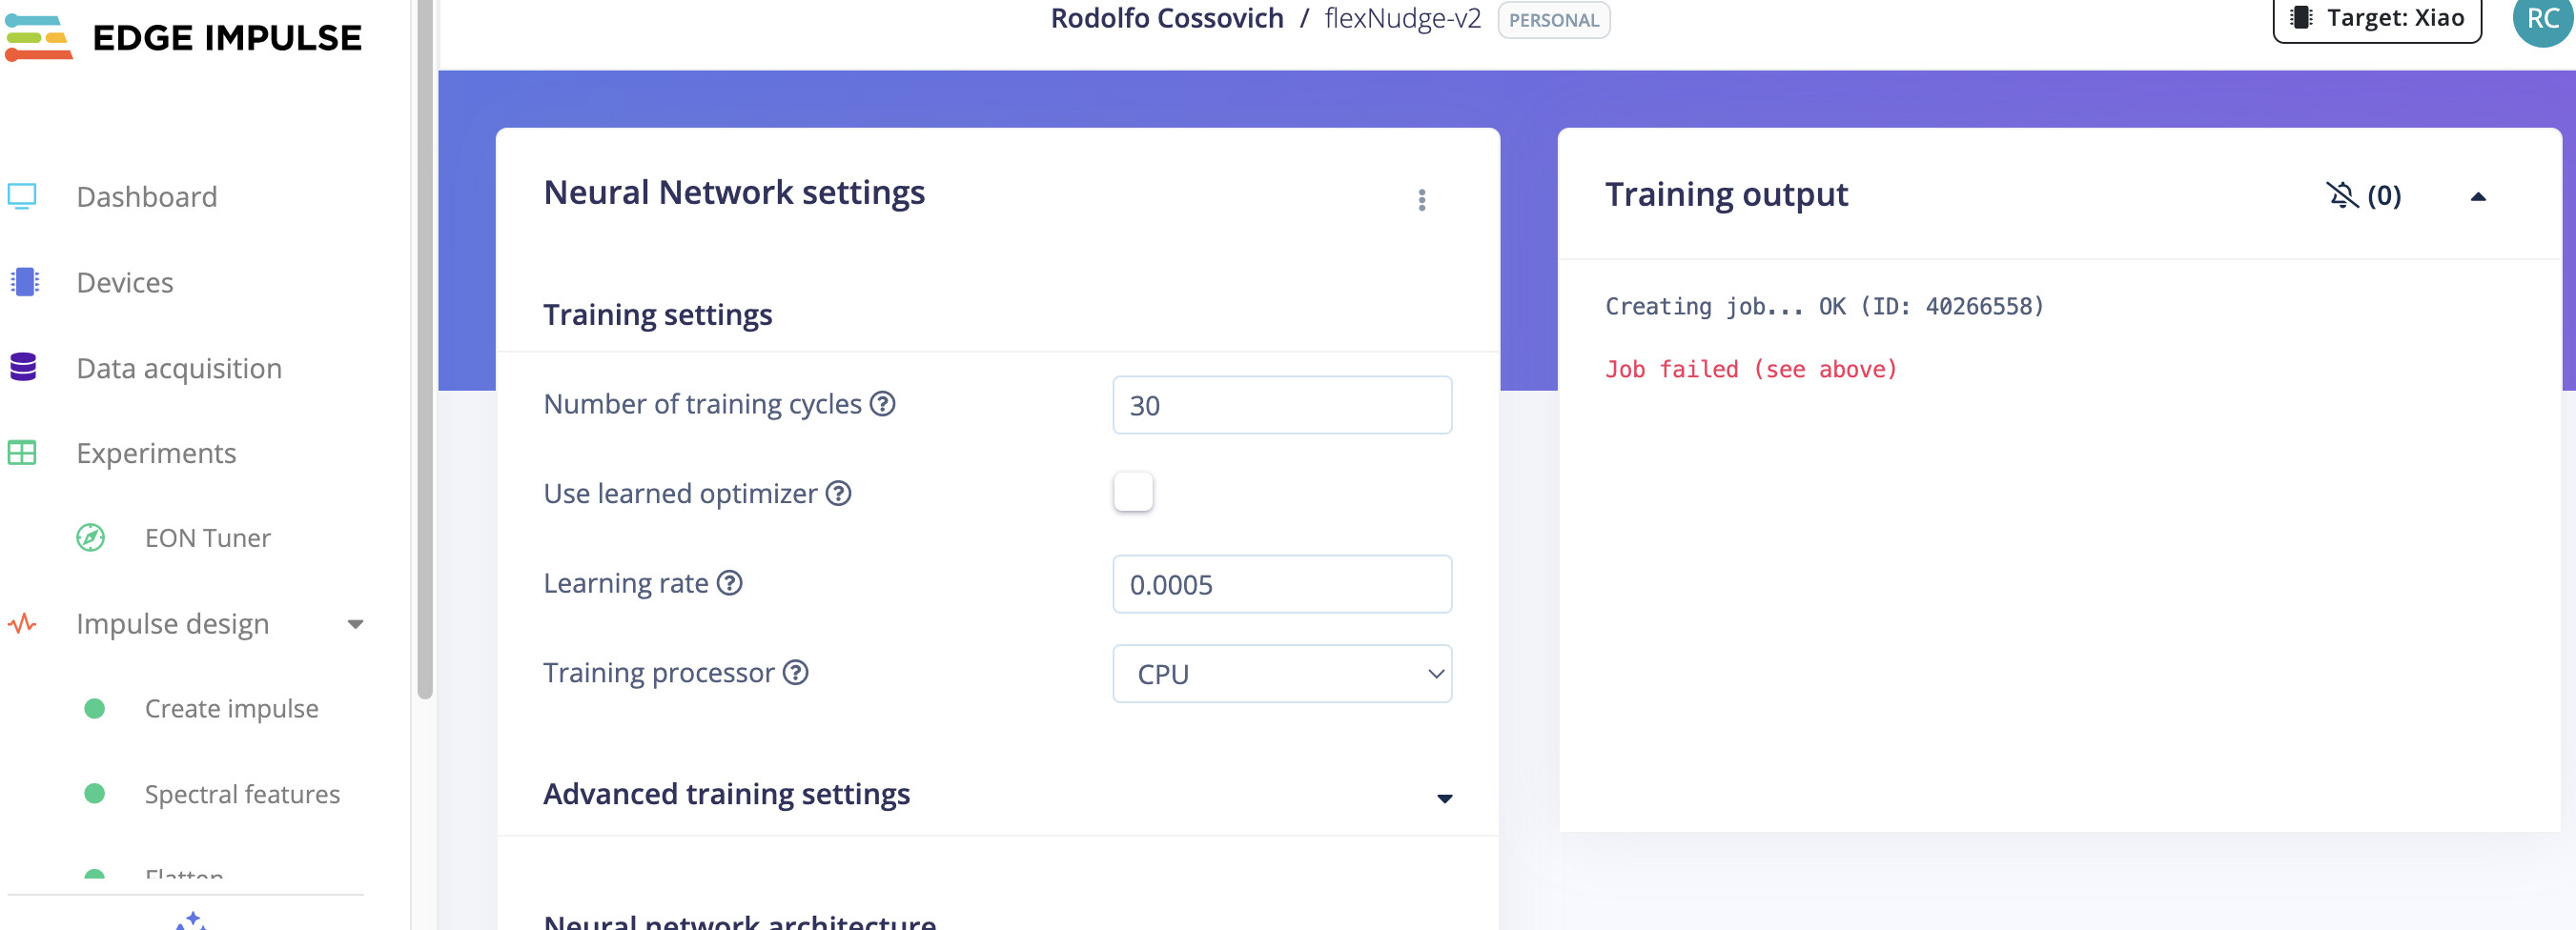Click help icon beside Learning rate
Screen dimensions: 2576x930
(x=730, y=583)
